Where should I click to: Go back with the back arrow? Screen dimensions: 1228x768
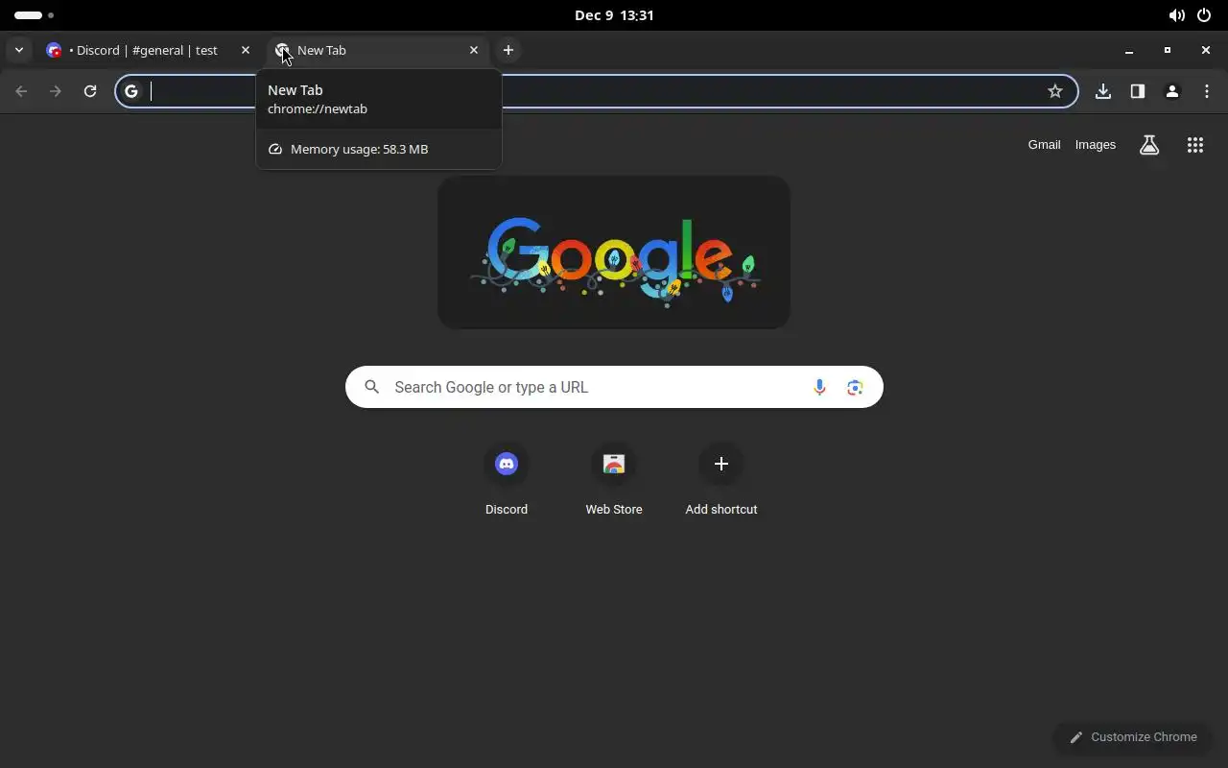click(21, 91)
